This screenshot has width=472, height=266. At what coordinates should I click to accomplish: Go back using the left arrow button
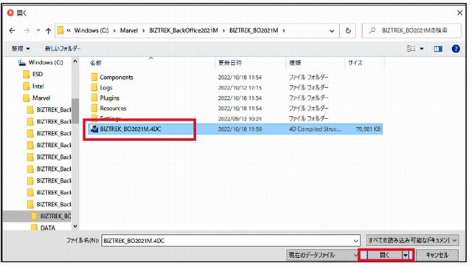point(12,30)
